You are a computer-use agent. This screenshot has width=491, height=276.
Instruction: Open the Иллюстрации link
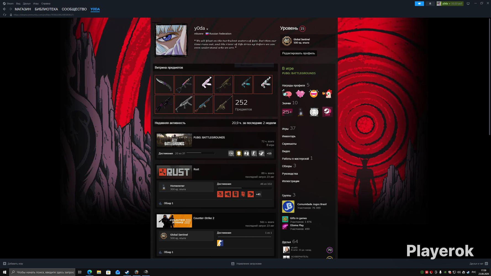tap(291, 181)
